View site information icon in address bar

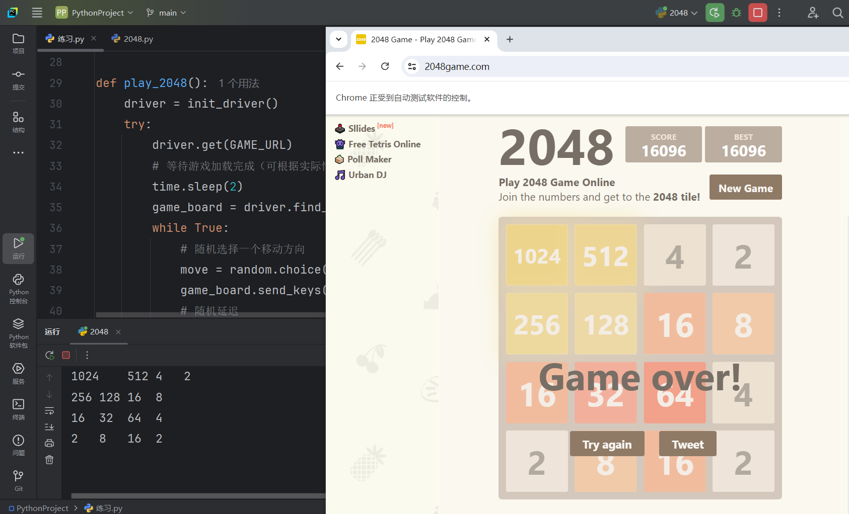tap(412, 66)
